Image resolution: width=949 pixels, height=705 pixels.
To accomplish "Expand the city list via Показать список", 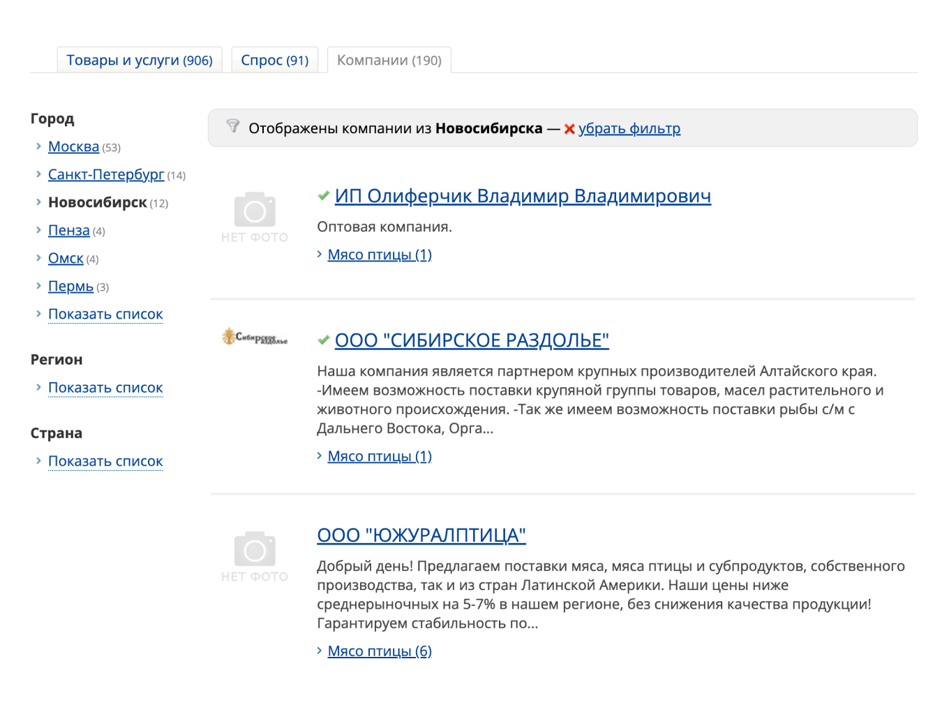I will pyautogui.click(x=105, y=314).
